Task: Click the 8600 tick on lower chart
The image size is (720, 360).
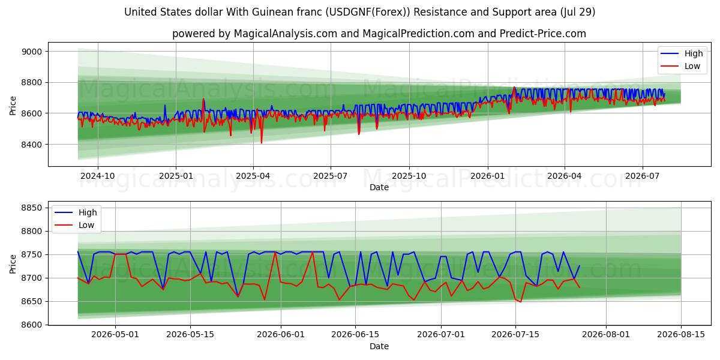Action: tap(31, 325)
